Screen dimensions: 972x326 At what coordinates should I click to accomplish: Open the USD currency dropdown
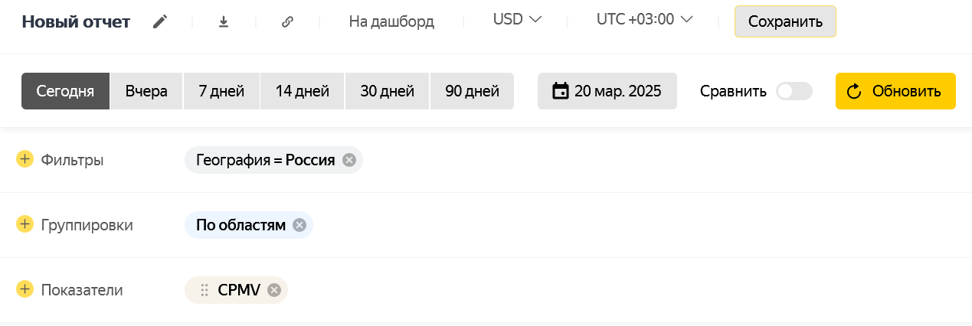[517, 20]
